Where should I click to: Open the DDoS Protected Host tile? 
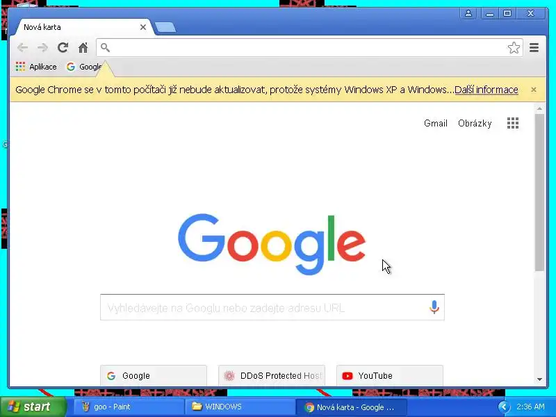(272, 375)
